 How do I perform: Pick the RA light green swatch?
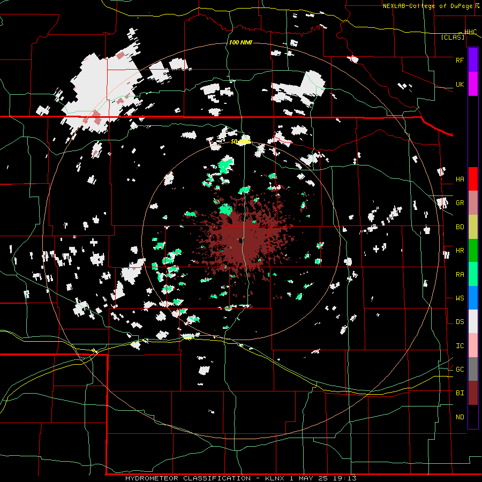click(473, 274)
